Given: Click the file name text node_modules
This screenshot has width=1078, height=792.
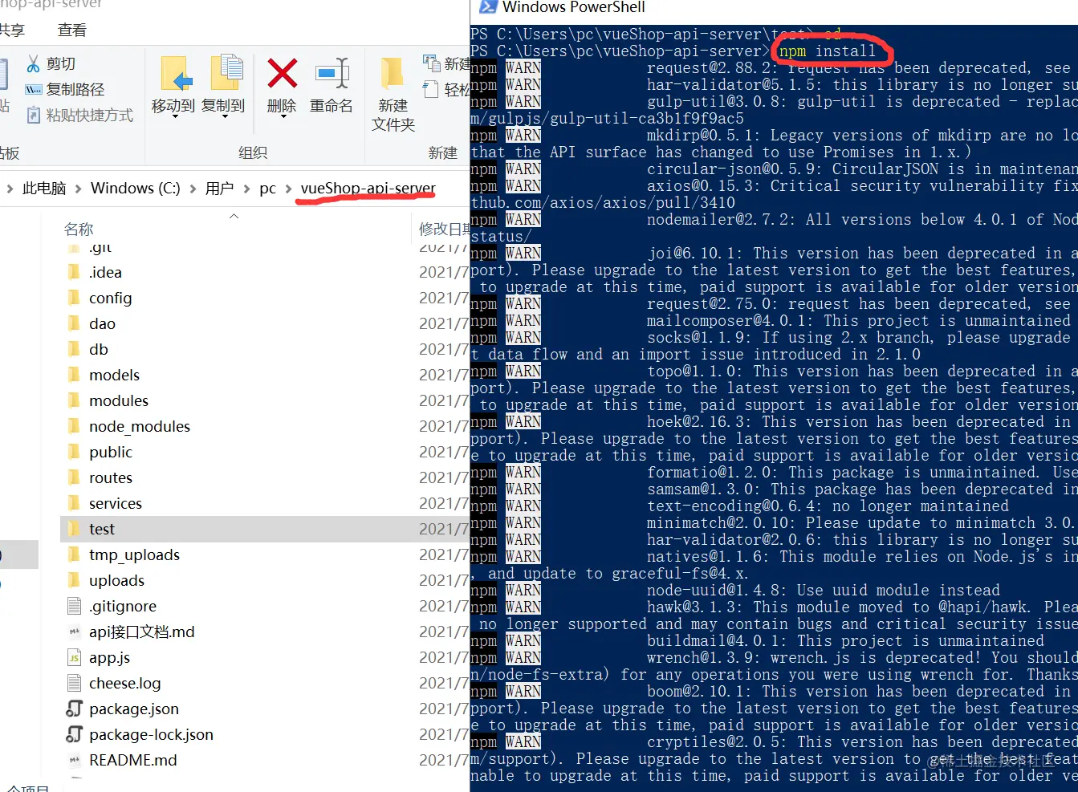Looking at the screenshot, I should pyautogui.click(x=140, y=426).
